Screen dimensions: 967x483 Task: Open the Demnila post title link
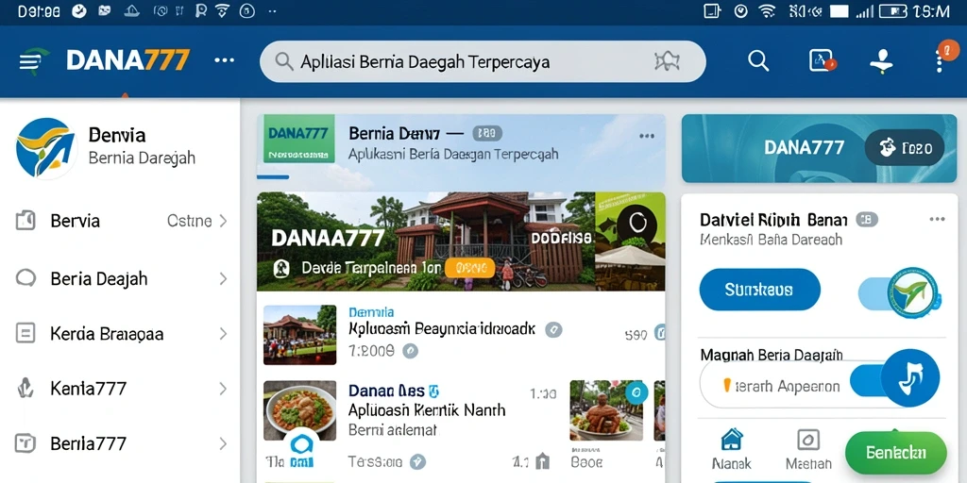[x=371, y=312]
